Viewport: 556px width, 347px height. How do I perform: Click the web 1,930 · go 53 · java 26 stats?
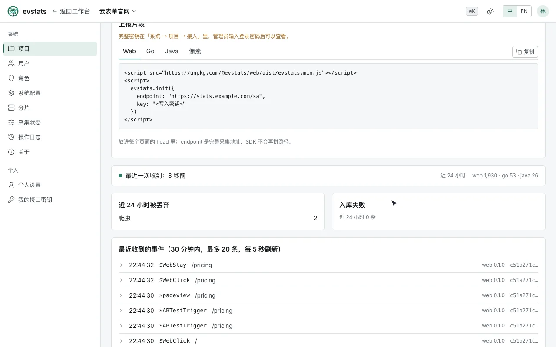coord(505,176)
